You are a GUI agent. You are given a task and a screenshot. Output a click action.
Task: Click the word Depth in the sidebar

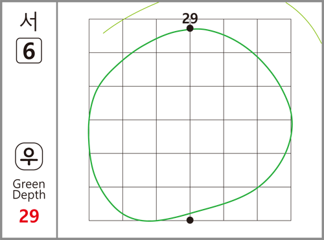[x=29, y=195]
